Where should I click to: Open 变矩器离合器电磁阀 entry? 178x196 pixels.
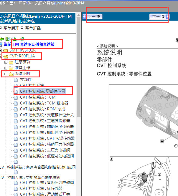pyautogui.click(x=30, y=177)
